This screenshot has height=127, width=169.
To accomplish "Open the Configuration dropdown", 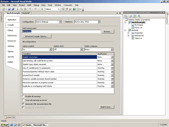I will [x=60, y=22].
